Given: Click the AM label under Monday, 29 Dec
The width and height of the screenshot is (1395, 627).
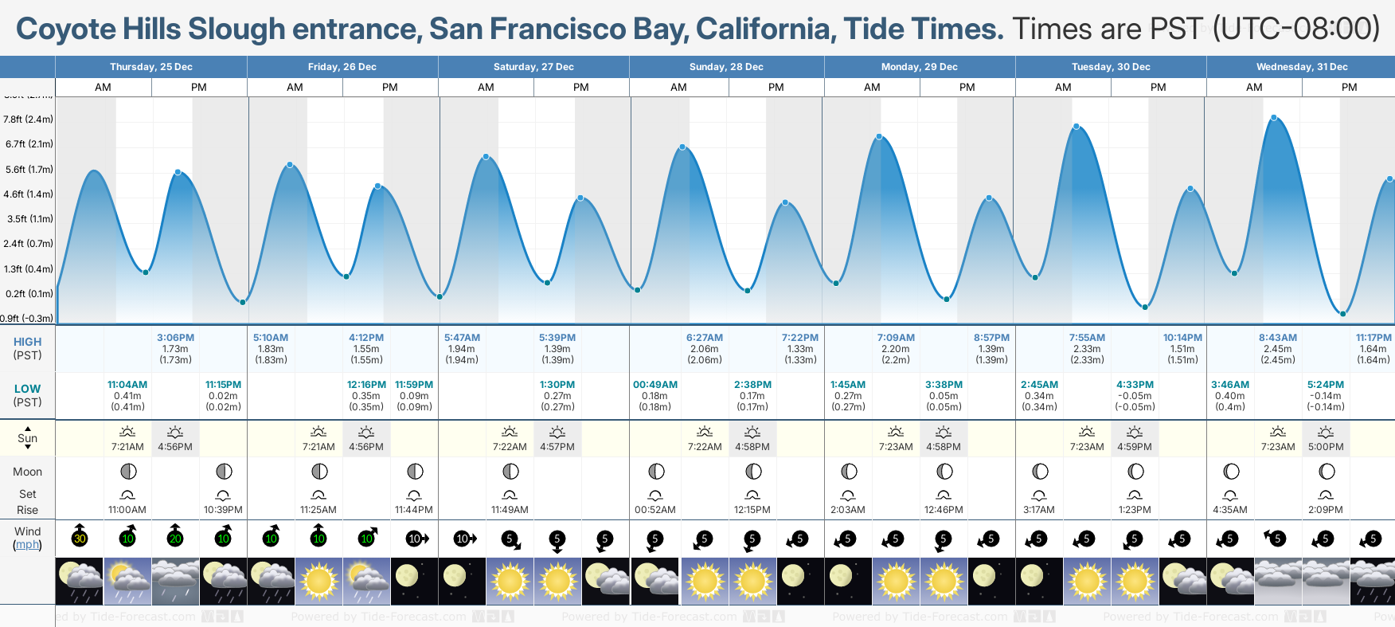Looking at the screenshot, I should (872, 88).
